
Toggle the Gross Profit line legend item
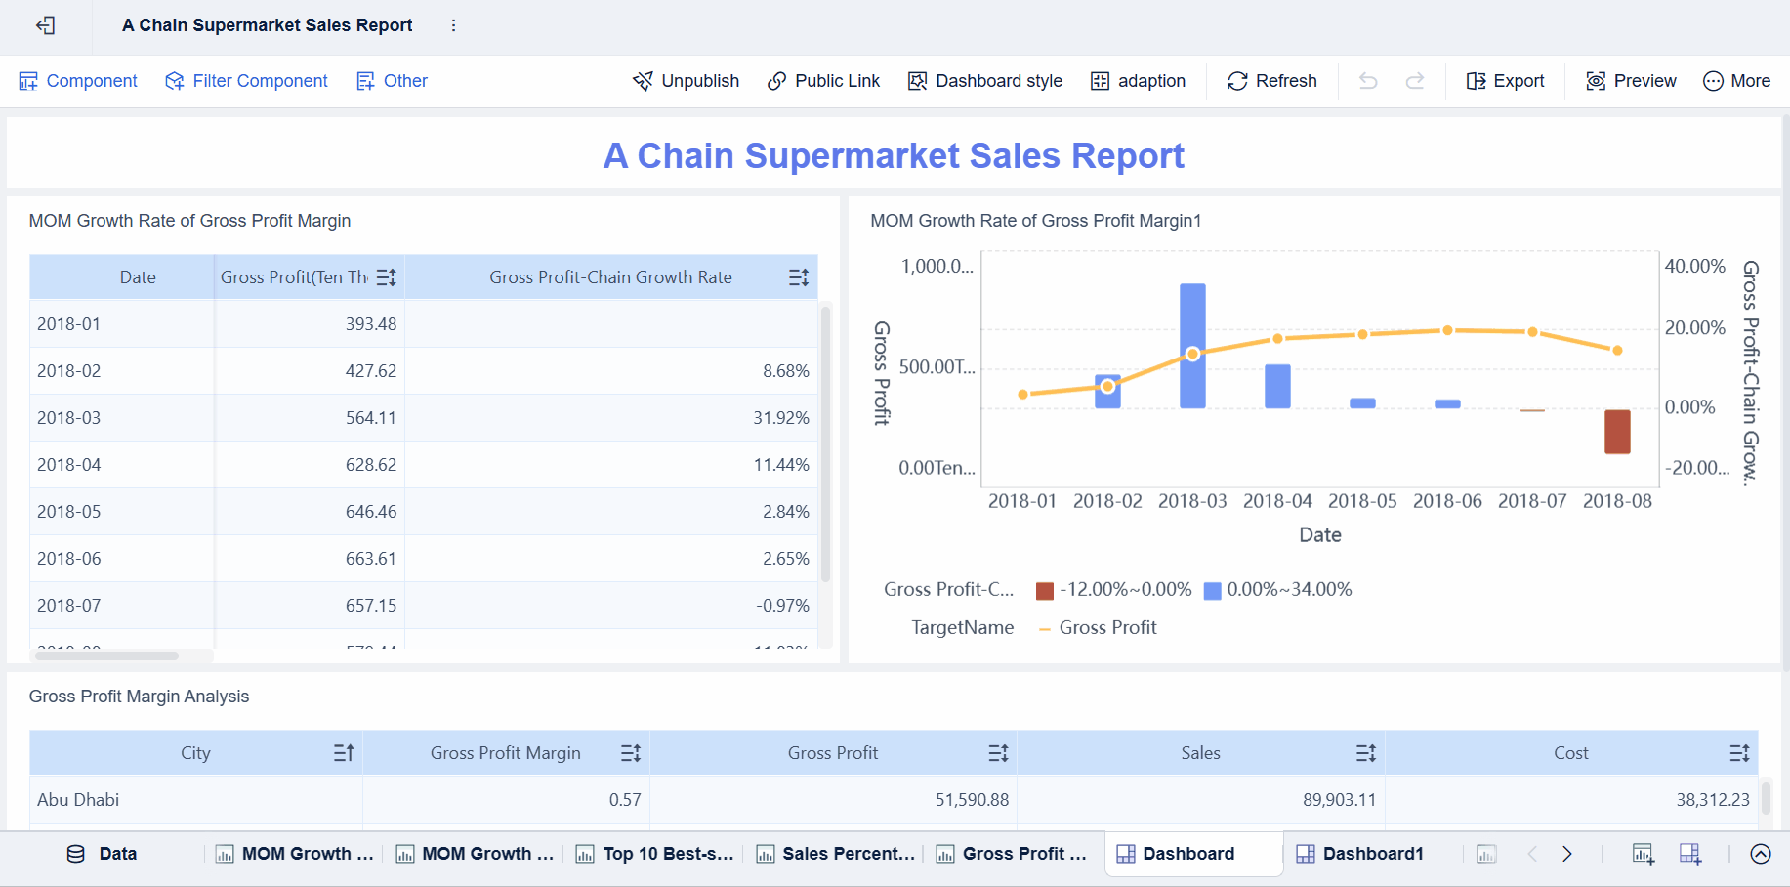click(x=1098, y=628)
